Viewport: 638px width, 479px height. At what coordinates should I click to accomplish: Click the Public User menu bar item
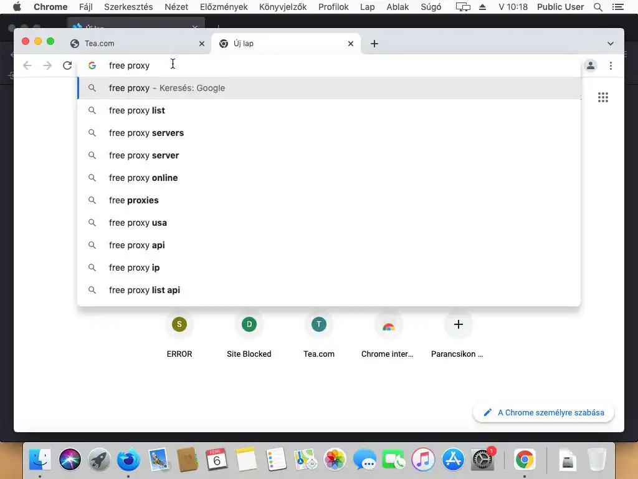point(560,7)
